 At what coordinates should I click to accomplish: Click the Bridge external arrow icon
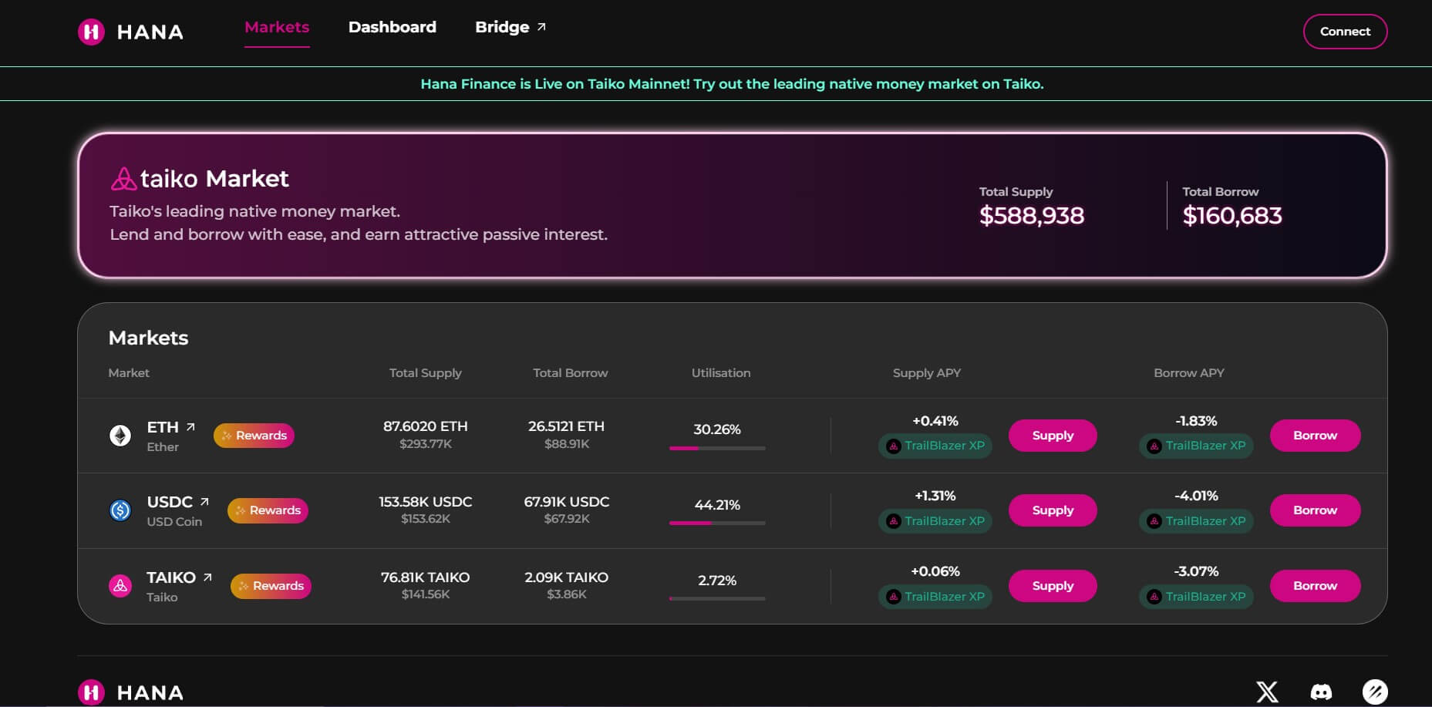[x=541, y=27]
